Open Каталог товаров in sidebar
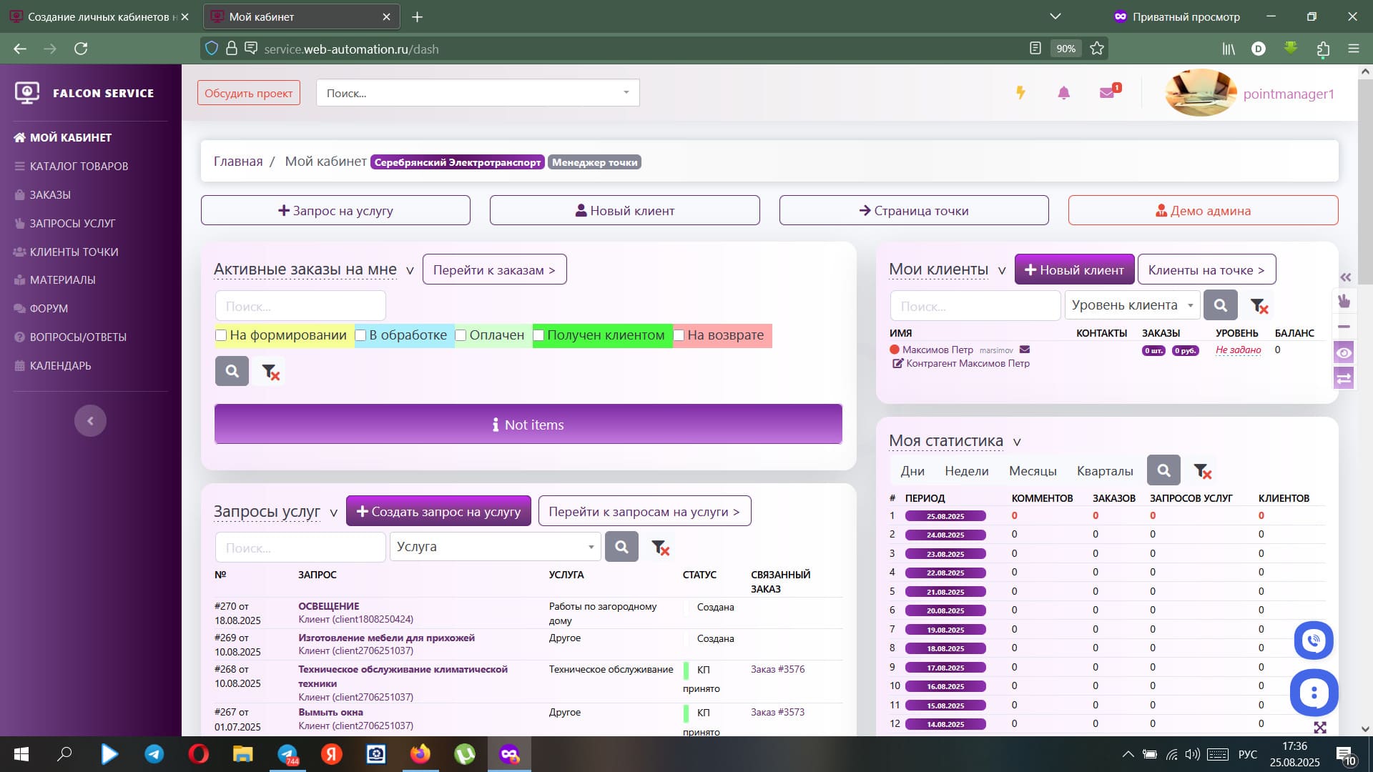This screenshot has width=1373, height=772. coord(79,166)
